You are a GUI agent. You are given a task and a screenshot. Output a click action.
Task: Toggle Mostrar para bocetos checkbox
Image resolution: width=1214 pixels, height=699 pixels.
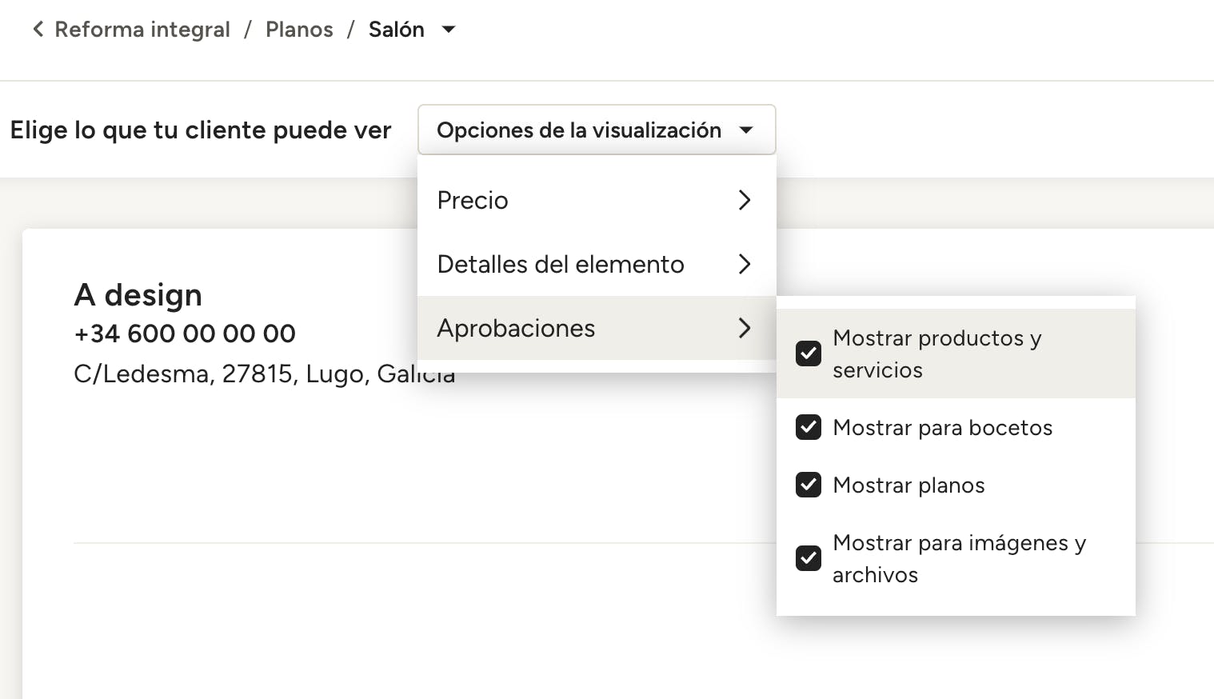(x=809, y=427)
